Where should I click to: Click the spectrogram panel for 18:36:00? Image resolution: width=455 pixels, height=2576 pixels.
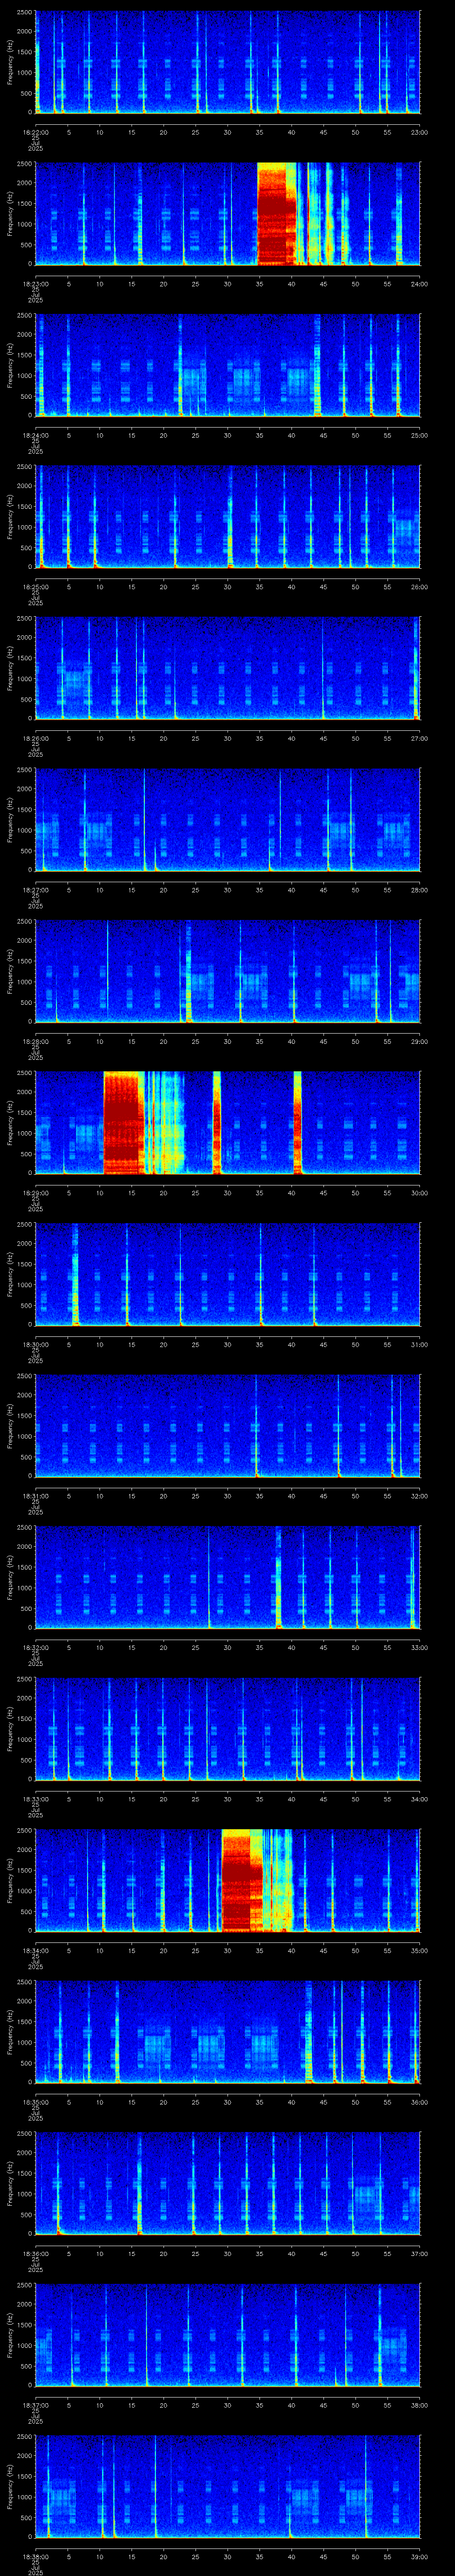point(228,2183)
